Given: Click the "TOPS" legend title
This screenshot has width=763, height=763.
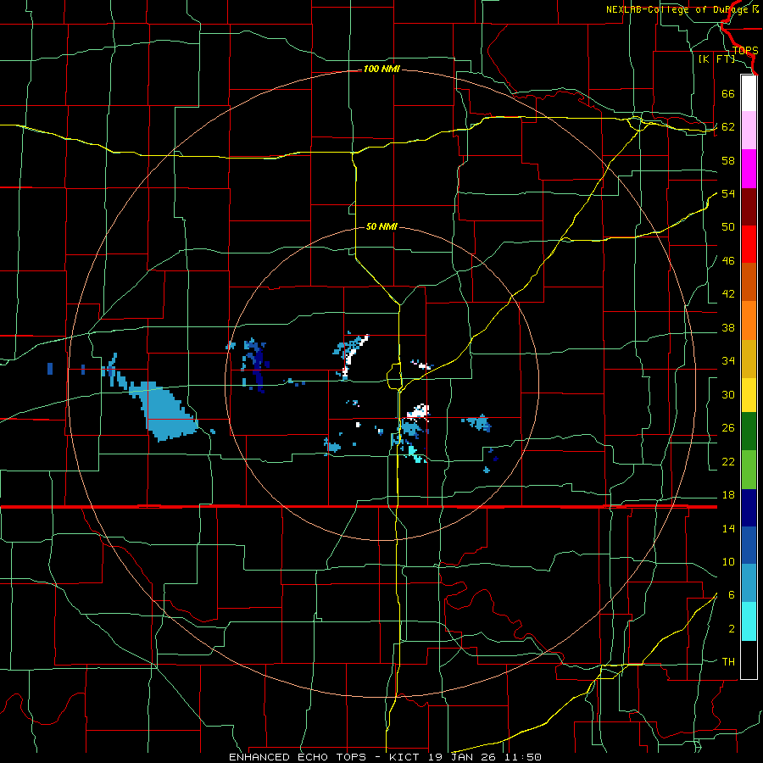Looking at the screenshot, I should pyautogui.click(x=745, y=50).
